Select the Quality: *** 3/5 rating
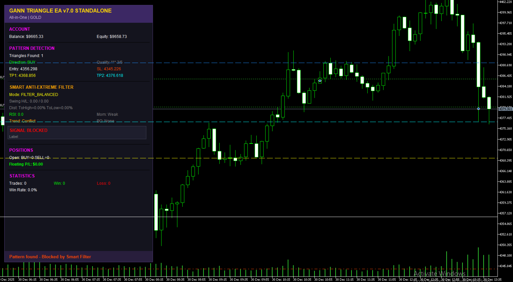Screen dimensions: 513x282 109,62
